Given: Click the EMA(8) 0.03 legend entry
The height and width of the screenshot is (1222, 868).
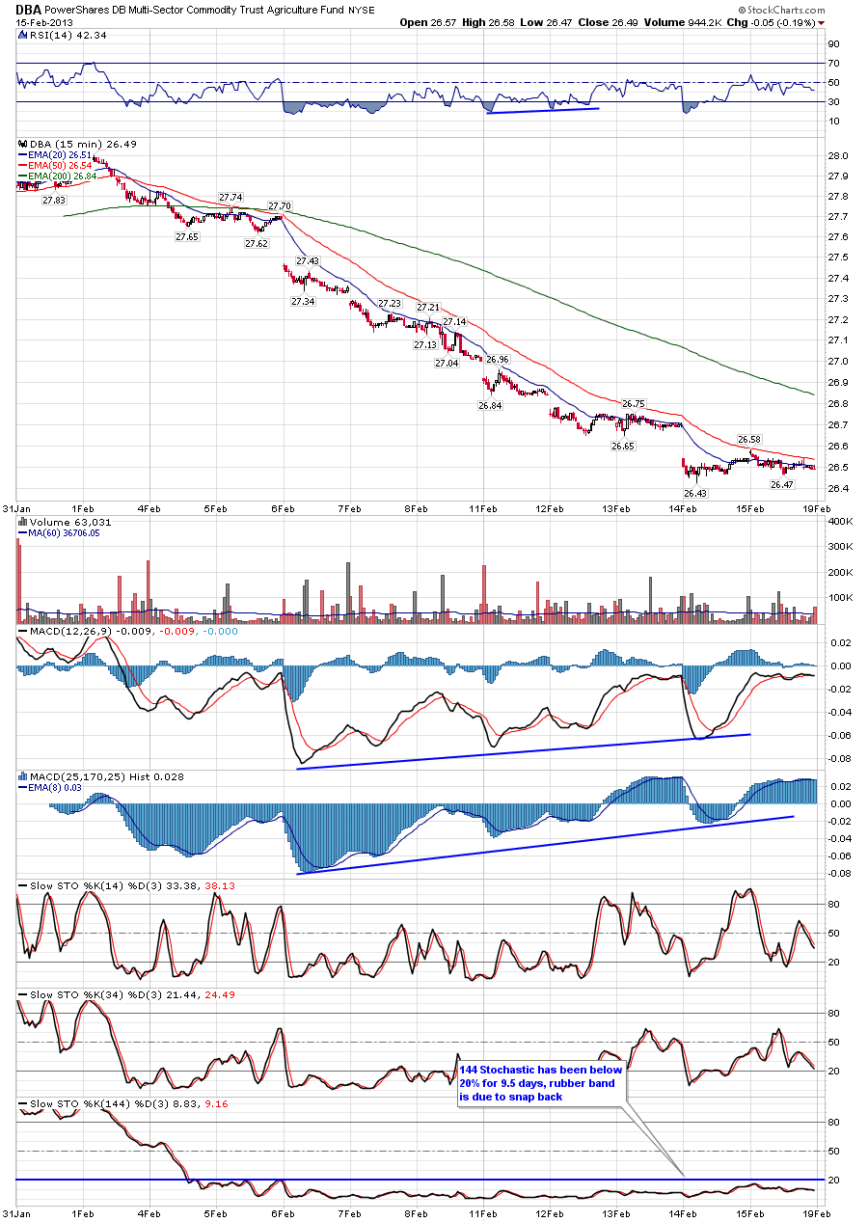Looking at the screenshot, I should [x=54, y=787].
